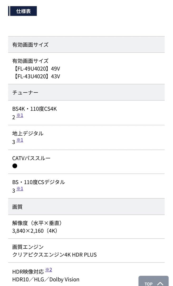Viewport: 173px width, 286px height.
Task: Select the HDR10／HLG／Dolby Vision text
Action: pos(45,279)
